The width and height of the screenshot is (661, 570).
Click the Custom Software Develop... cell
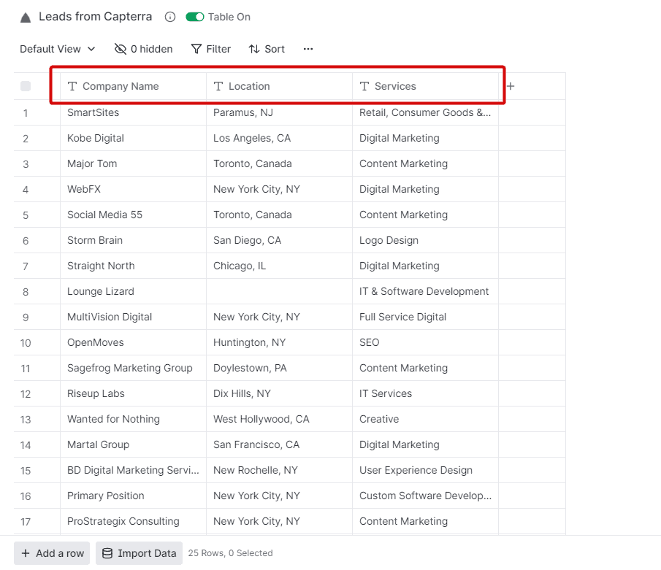point(425,496)
